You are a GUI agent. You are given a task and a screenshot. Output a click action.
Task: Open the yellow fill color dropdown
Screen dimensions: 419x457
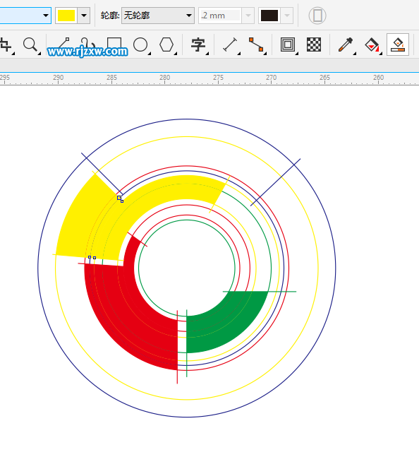coord(84,16)
